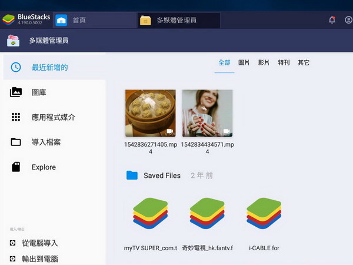Click the notification bell icon
The height and width of the screenshot is (265, 353).
click(x=332, y=20)
